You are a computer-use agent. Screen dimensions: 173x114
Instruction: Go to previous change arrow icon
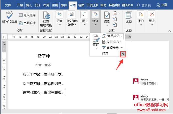[115, 19]
